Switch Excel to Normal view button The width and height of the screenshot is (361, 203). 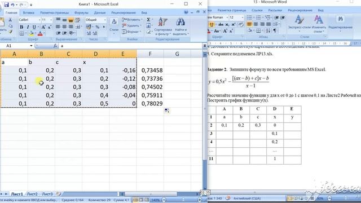tap(135, 200)
